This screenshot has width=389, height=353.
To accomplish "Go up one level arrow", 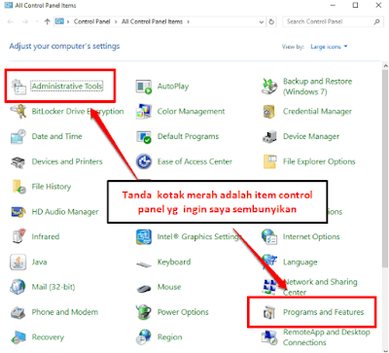I will point(48,21).
